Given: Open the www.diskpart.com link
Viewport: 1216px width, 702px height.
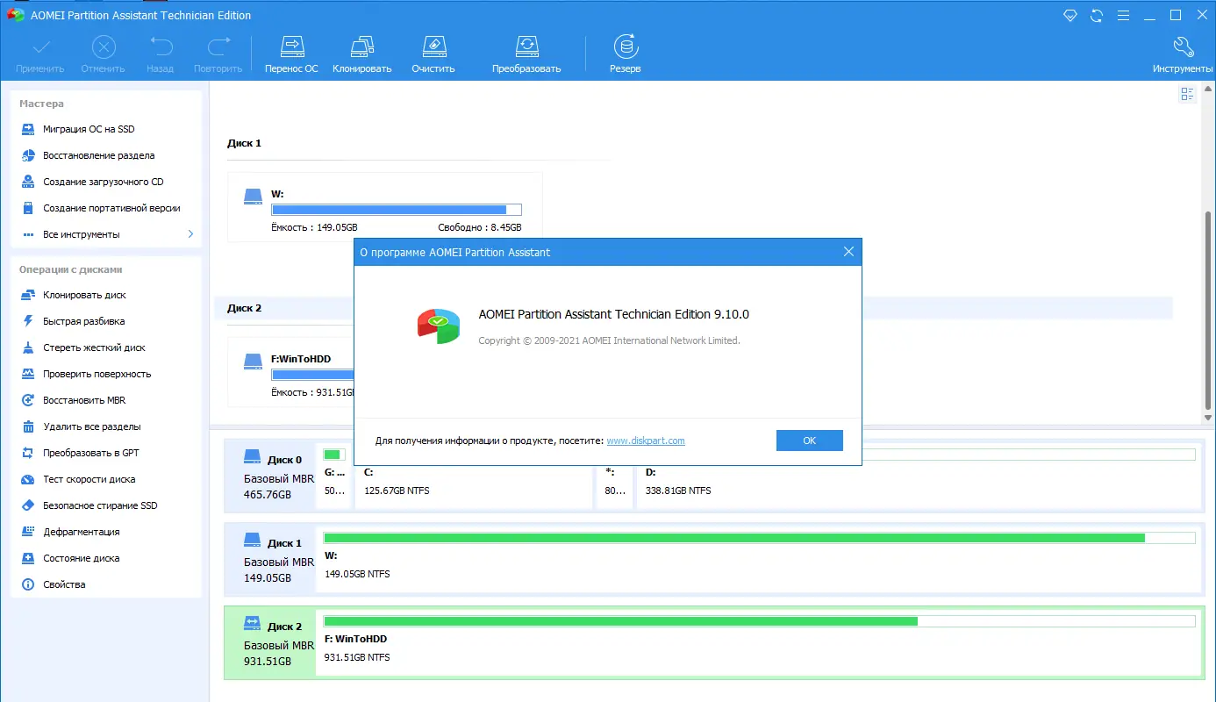Looking at the screenshot, I should [x=646, y=441].
